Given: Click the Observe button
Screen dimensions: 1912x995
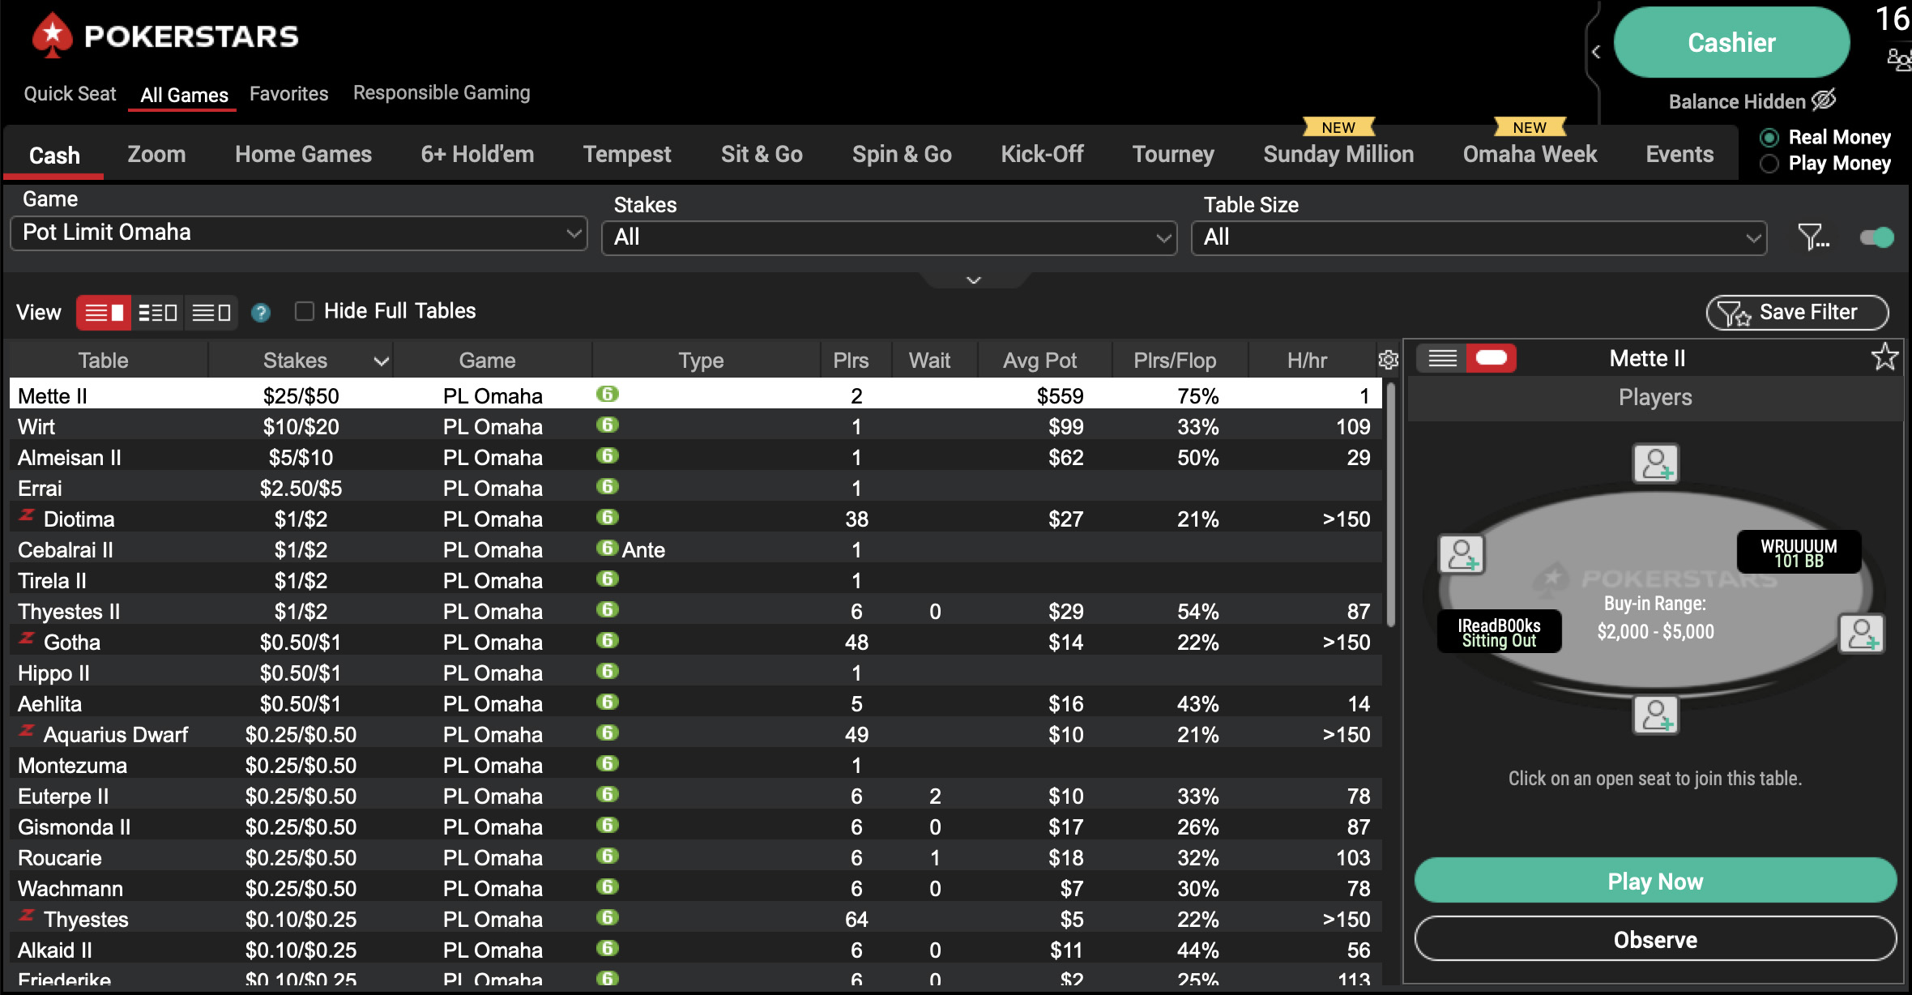Looking at the screenshot, I should 1655,939.
